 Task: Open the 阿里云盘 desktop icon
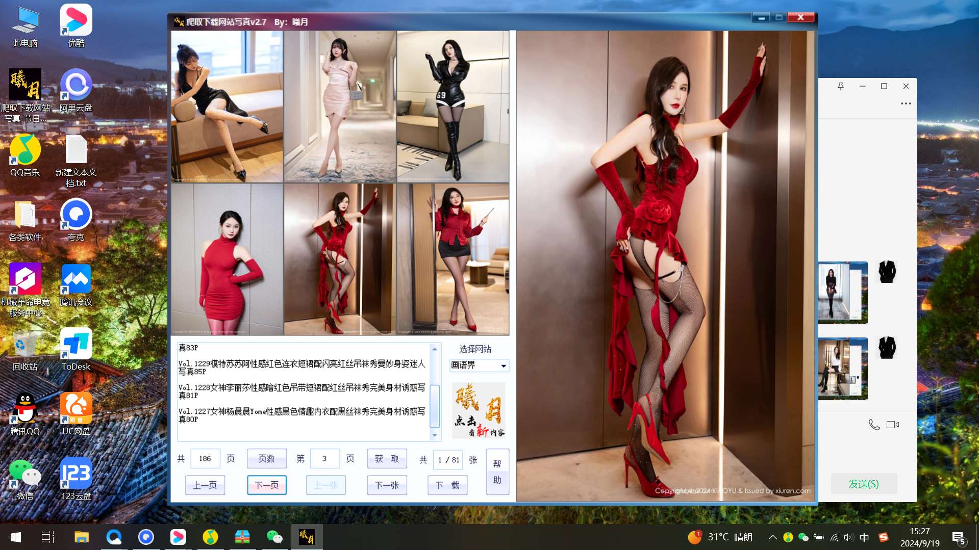coord(76,91)
